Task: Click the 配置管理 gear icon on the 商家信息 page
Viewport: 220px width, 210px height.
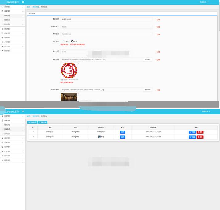Action: (x=2, y=51)
